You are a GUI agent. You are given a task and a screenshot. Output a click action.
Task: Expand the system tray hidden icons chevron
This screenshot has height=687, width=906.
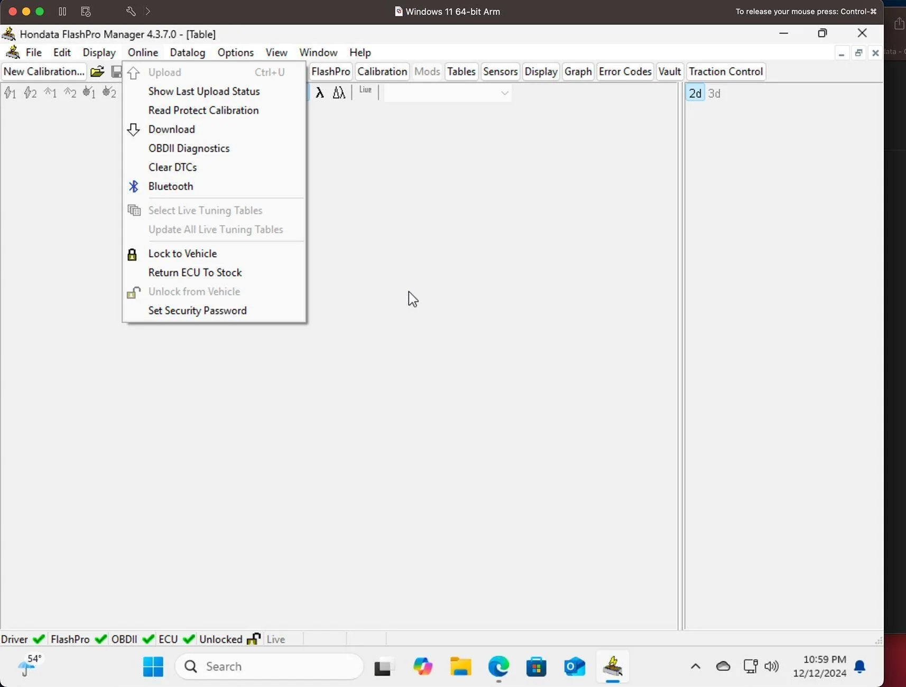[x=696, y=667]
